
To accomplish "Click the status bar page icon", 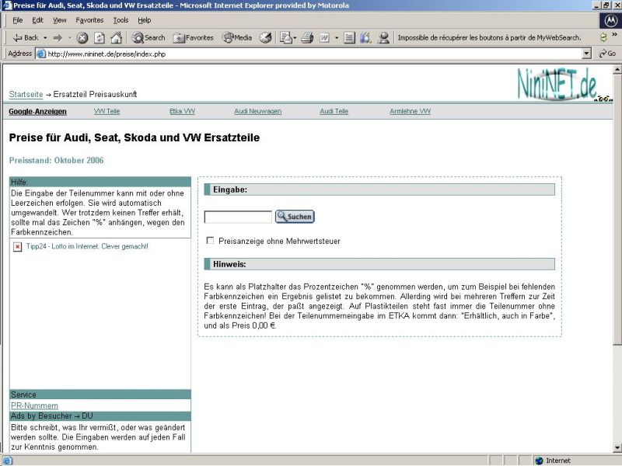I will [x=8, y=461].
